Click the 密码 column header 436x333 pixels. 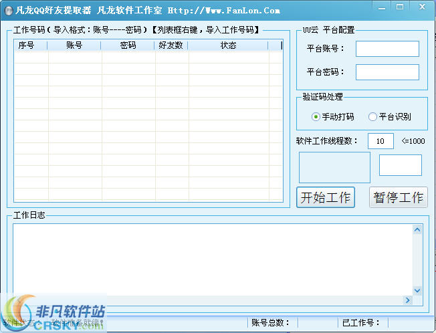pos(128,45)
